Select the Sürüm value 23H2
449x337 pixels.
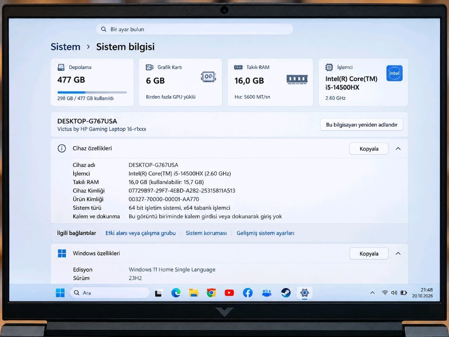[135, 278]
